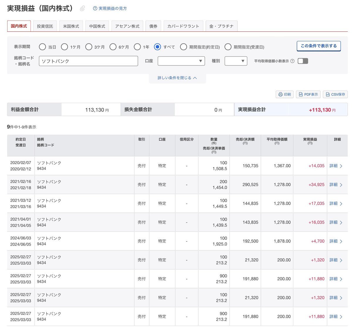Viewport: 352px width, 331px height.
Task: Select the アセアン株式 tab
Action: (127, 26)
